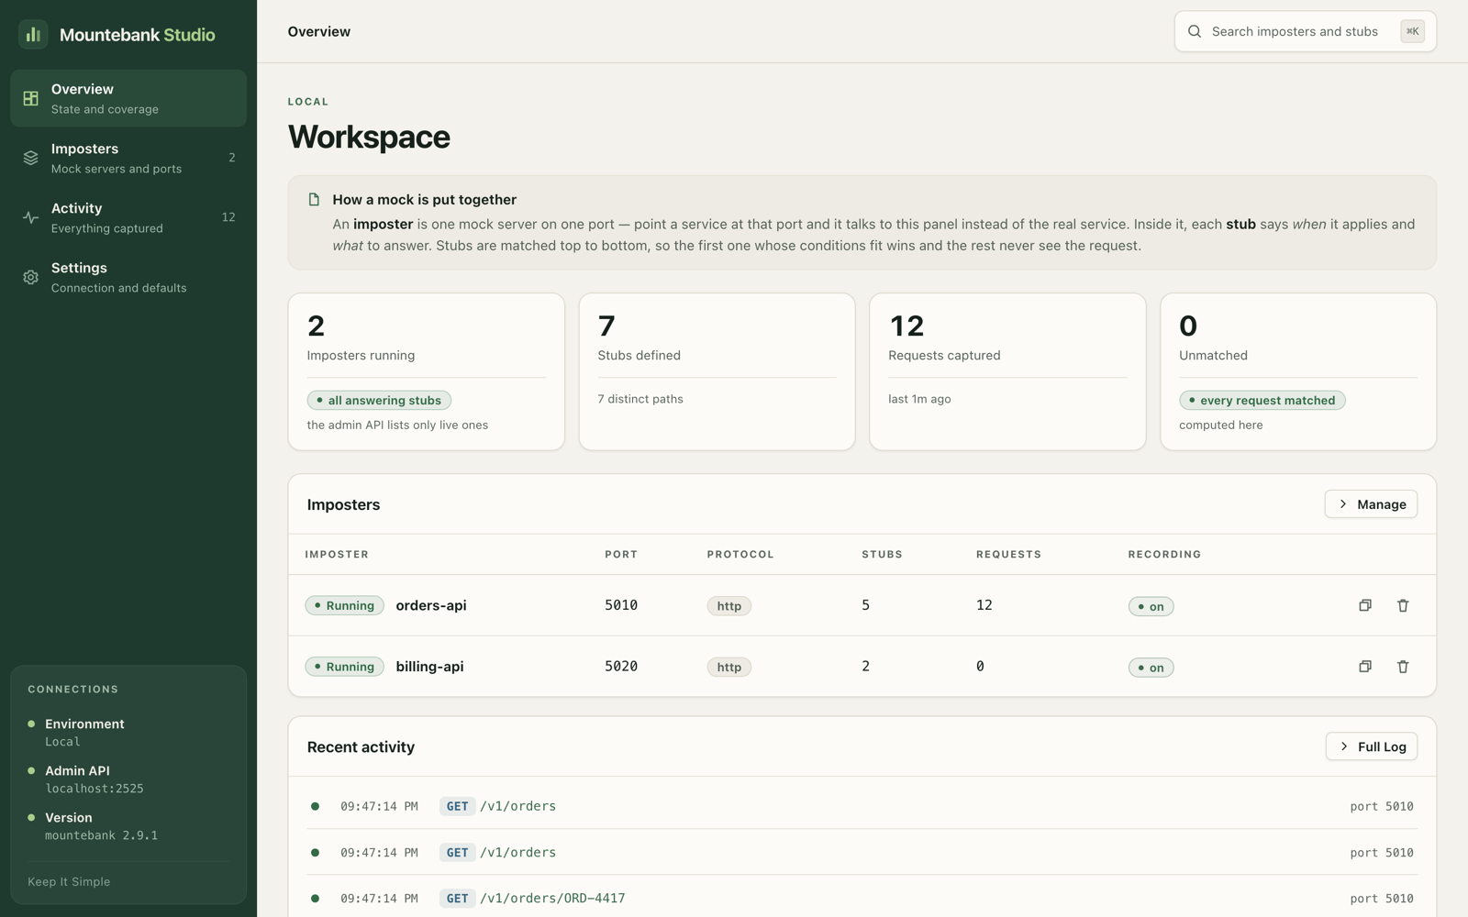Image resolution: width=1468 pixels, height=917 pixels.
Task: Click the billing-api imposter name
Action: pos(429,667)
